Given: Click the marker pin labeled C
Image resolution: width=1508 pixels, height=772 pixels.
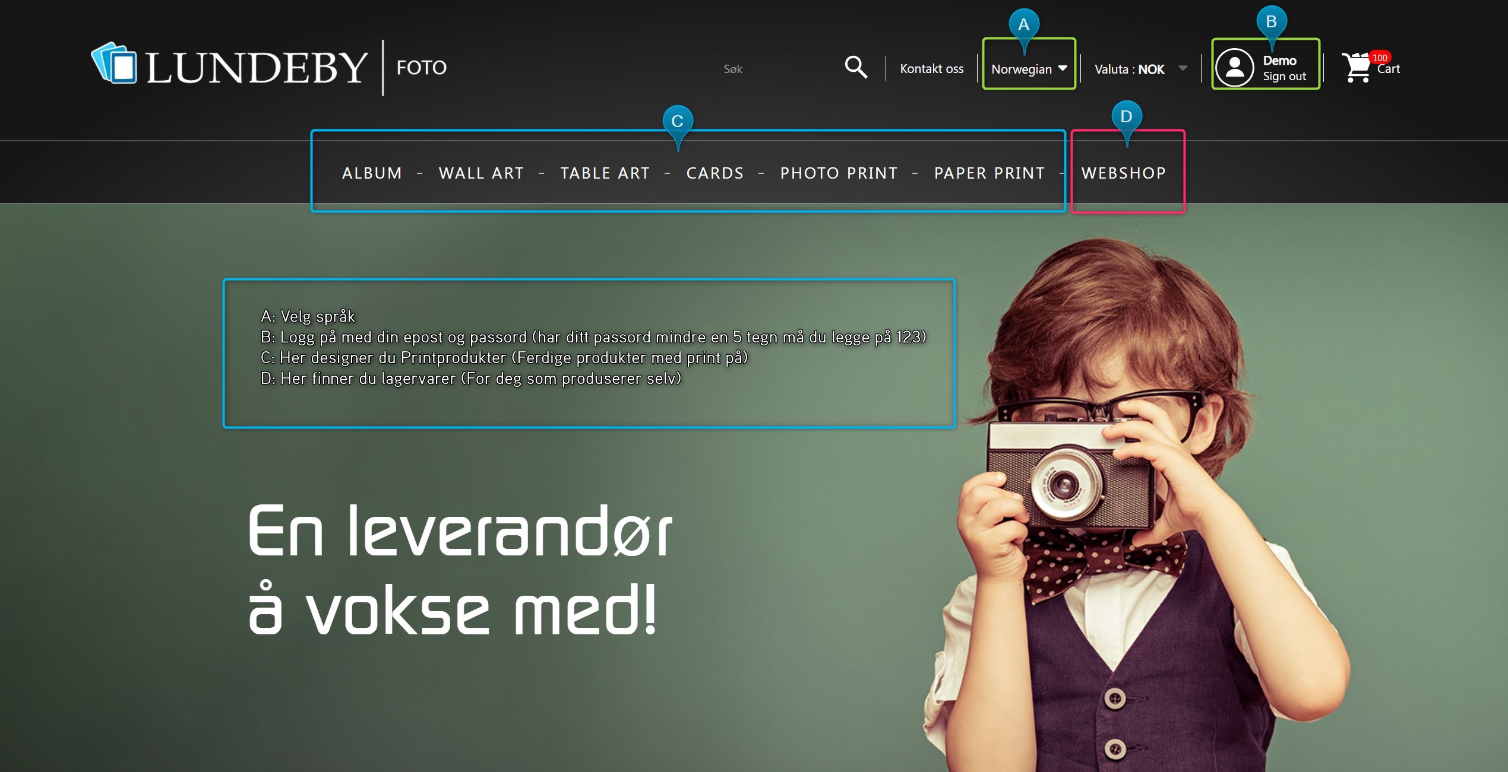Looking at the screenshot, I should tap(677, 122).
